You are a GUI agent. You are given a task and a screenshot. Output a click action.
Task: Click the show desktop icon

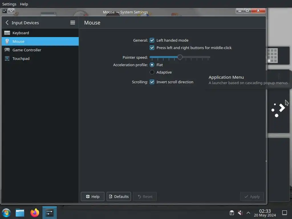[285, 213]
